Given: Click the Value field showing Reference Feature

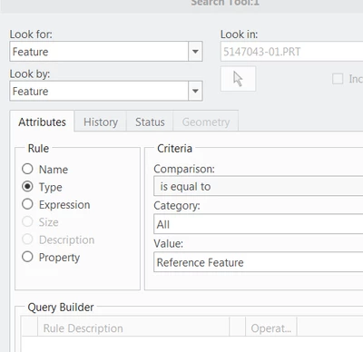Looking at the screenshot, I should [x=259, y=262].
